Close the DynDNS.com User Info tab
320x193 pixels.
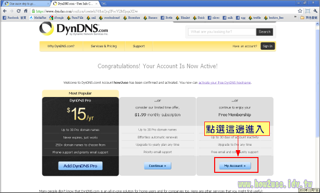coord(96,3)
